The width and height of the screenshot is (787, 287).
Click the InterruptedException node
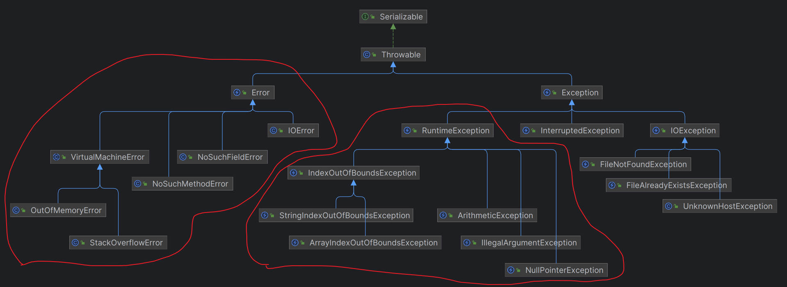(572, 131)
